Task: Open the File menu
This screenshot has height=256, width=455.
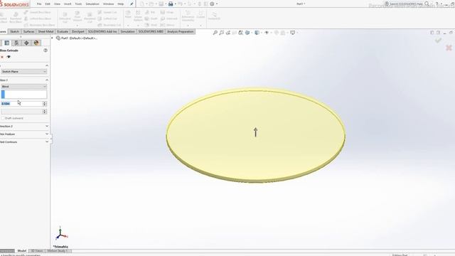Action: point(39,4)
